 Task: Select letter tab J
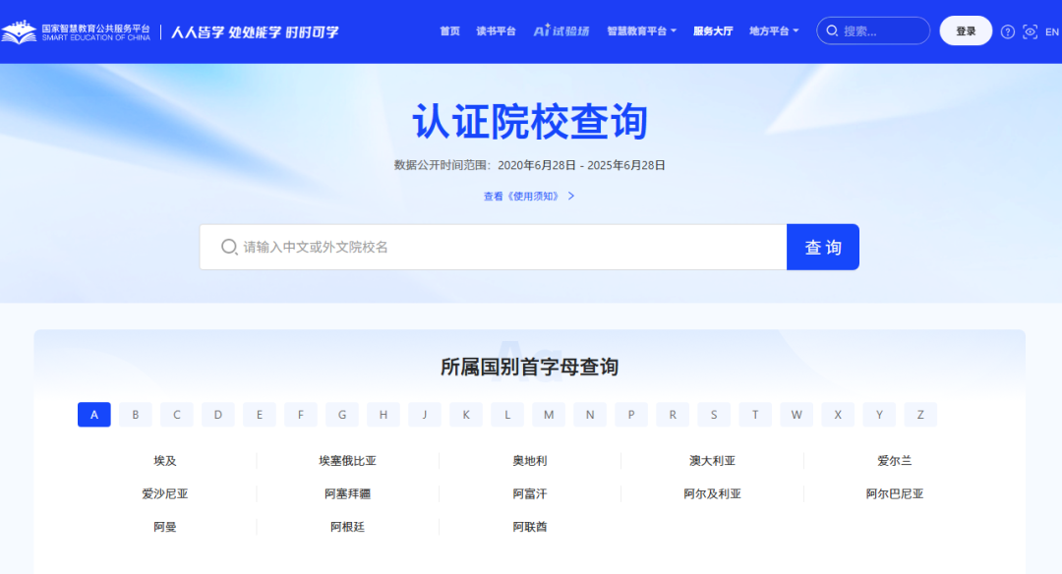pos(425,415)
